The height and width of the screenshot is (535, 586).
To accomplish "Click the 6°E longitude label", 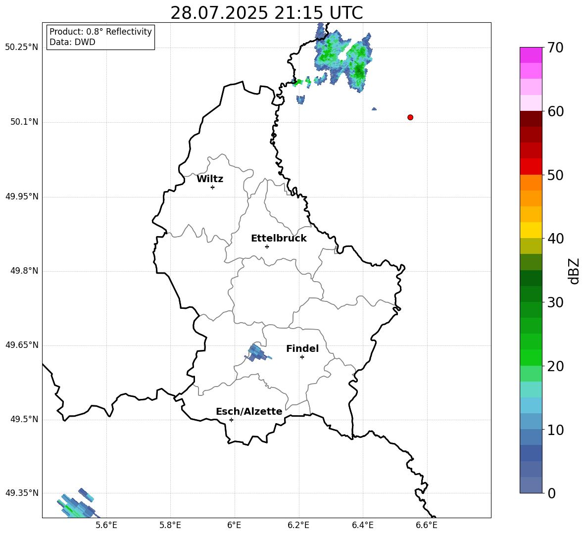I will 234,525.
